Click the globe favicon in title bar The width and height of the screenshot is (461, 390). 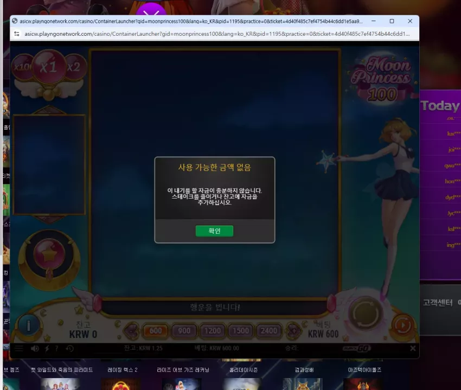click(15, 21)
